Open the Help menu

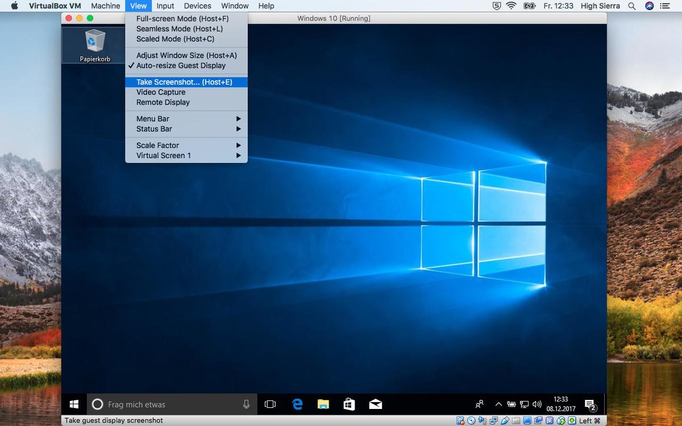tap(266, 6)
